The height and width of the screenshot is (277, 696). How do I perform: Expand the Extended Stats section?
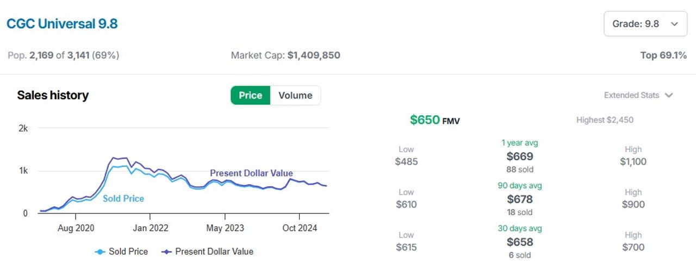[x=638, y=95]
